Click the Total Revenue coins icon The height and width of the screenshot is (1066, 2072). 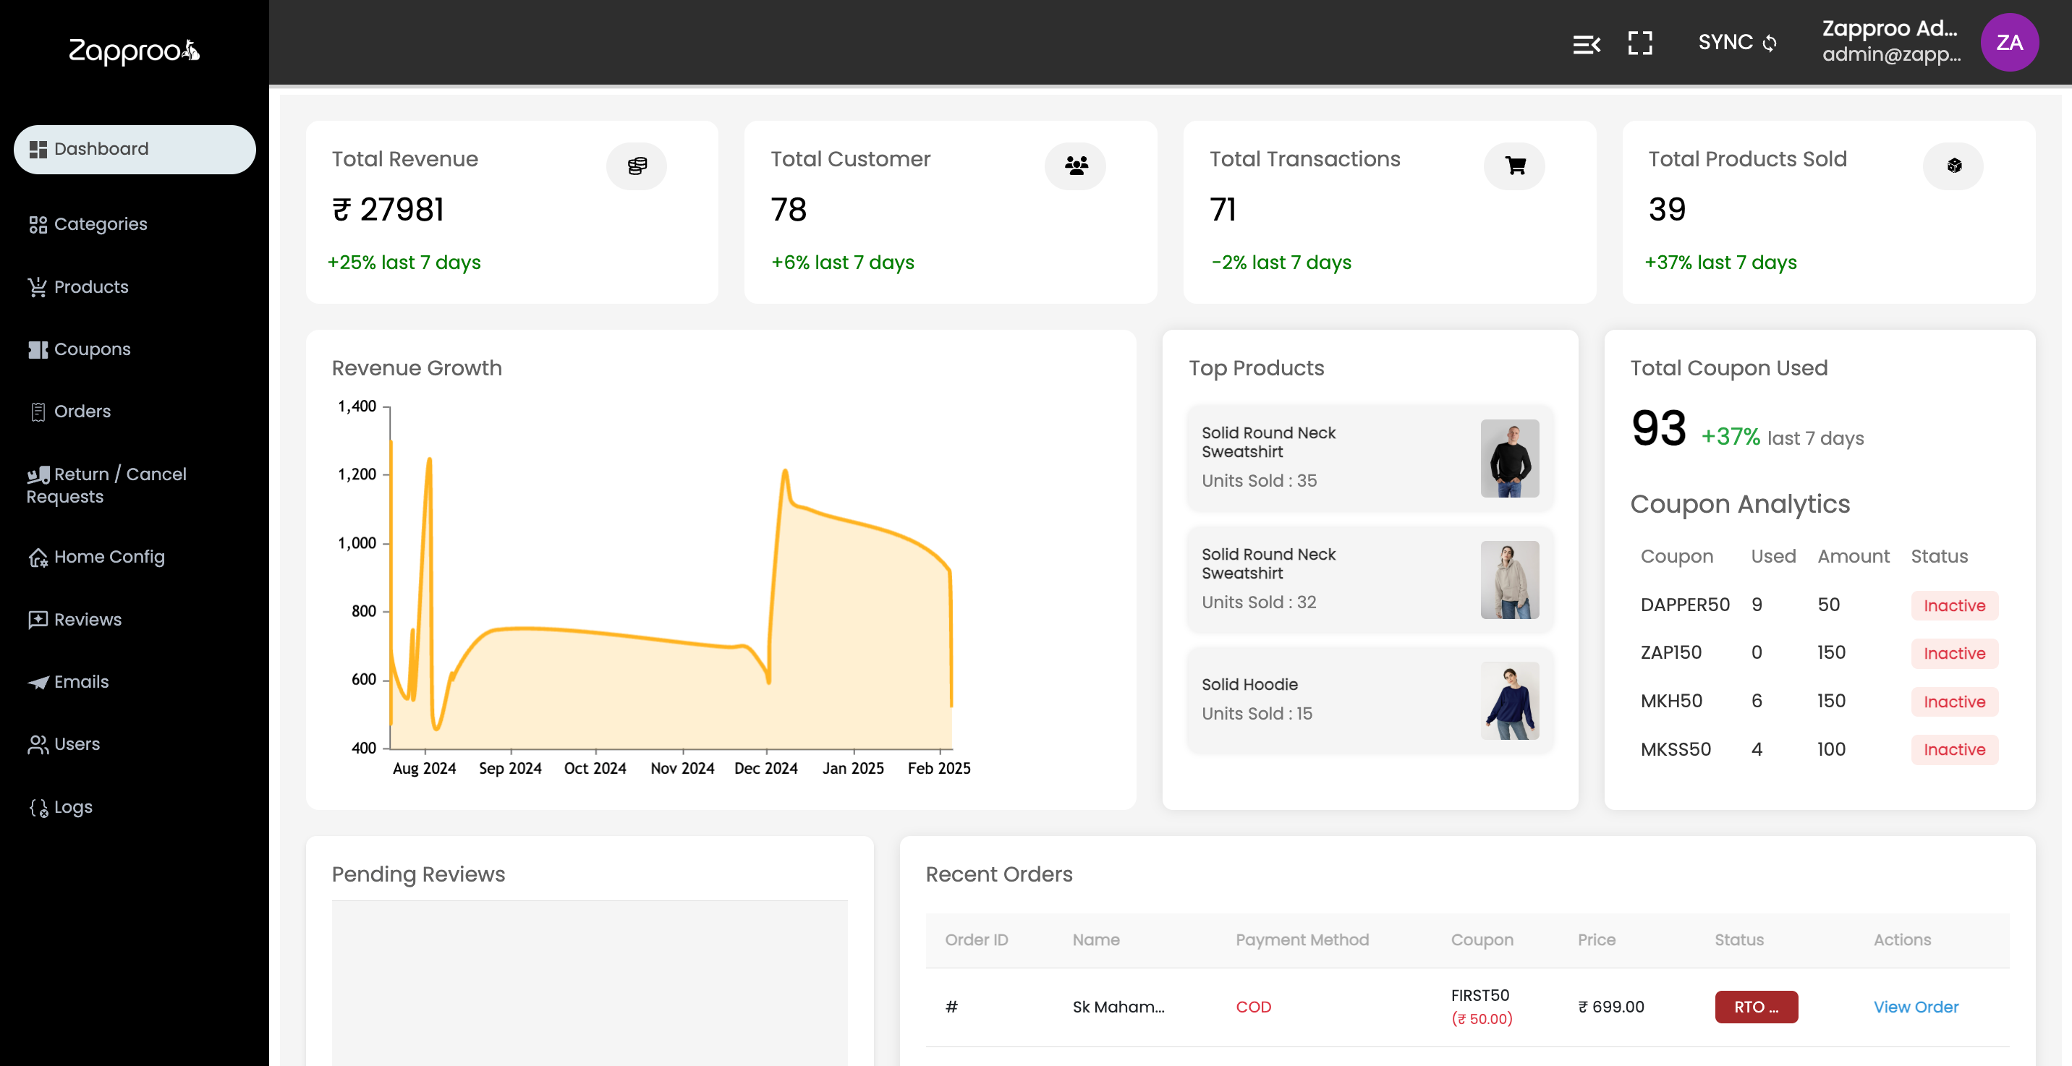[636, 166]
